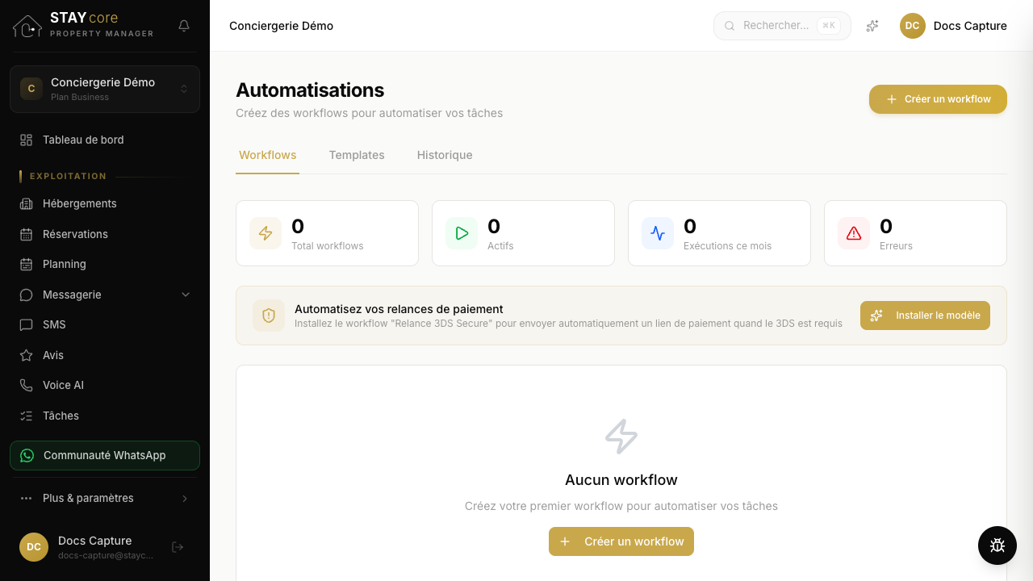
Task: Click the WhatsApp logo icon
Action: coord(27,455)
